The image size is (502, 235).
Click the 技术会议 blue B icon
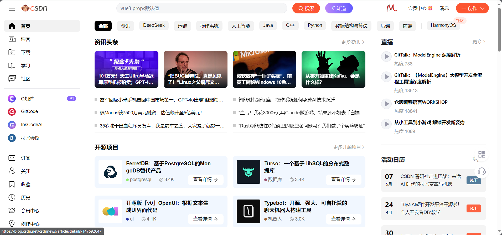point(12,138)
